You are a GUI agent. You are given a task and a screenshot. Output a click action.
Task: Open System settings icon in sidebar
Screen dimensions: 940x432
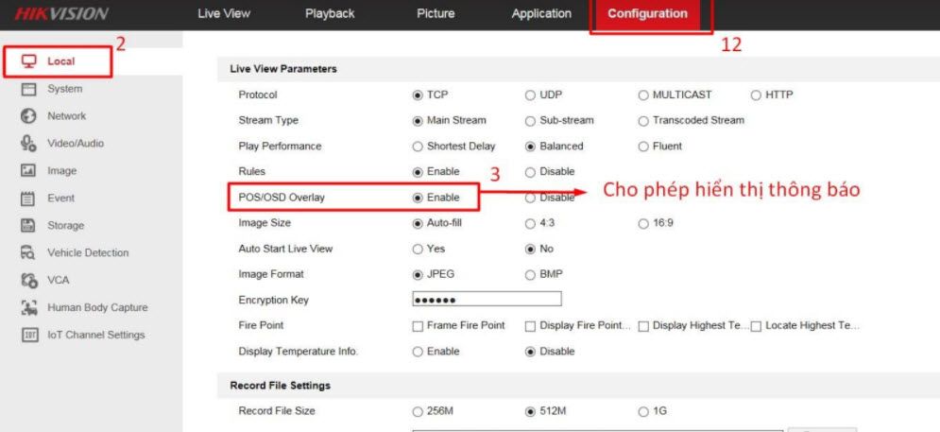(x=28, y=89)
